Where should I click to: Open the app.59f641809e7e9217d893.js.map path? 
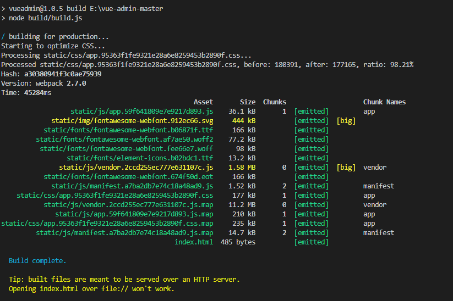pyautogui.click(x=134, y=214)
